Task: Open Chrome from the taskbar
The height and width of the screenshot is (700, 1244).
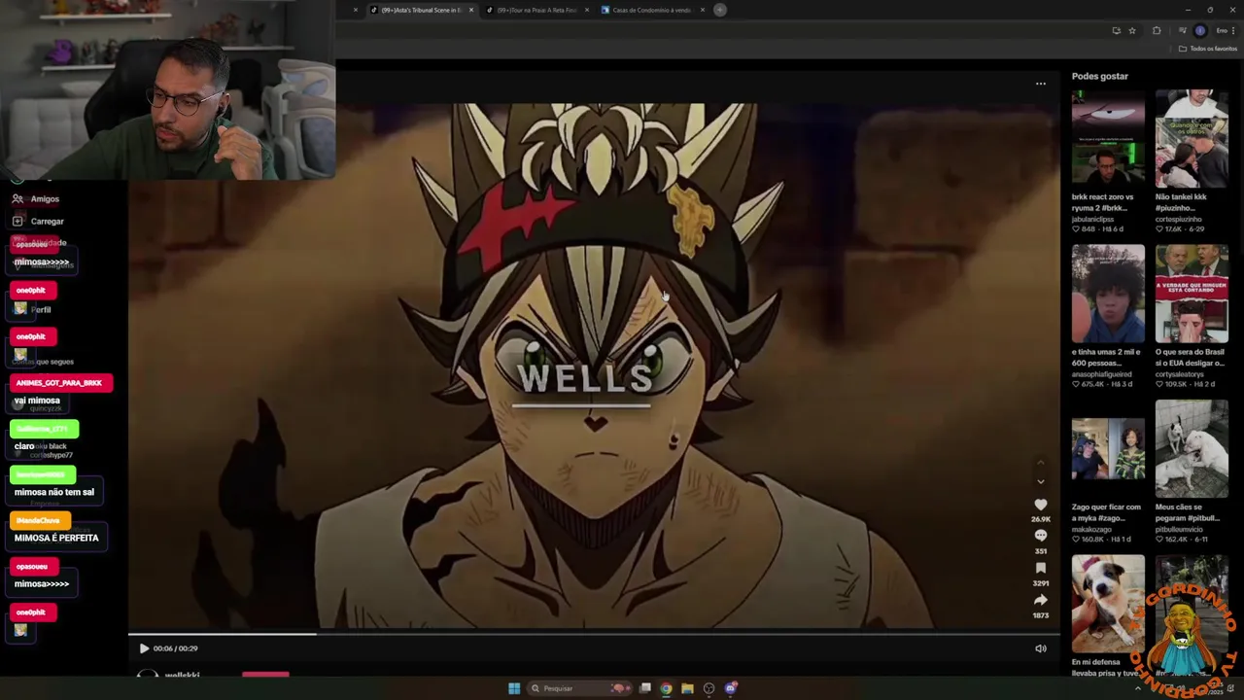Action: (x=666, y=688)
